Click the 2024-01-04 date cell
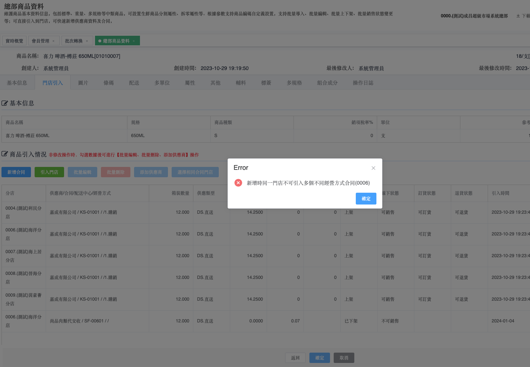This screenshot has height=367, width=530. click(x=509, y=321)
